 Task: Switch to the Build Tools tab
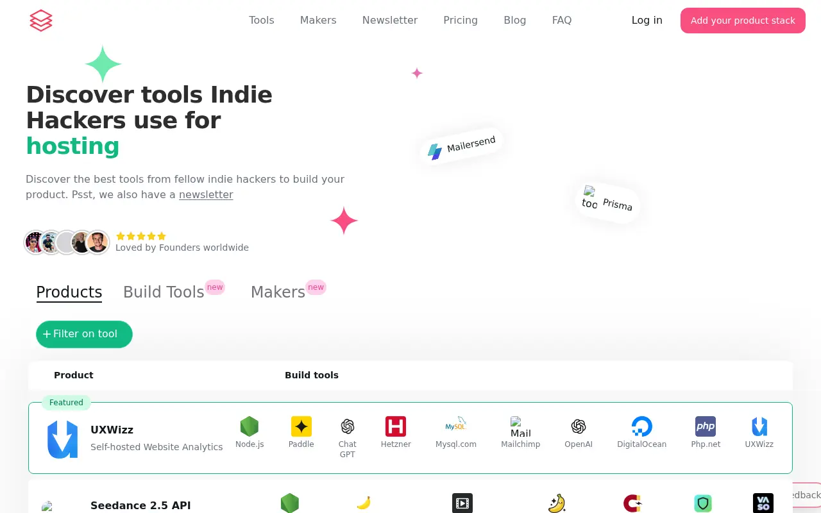click(164, 292)
